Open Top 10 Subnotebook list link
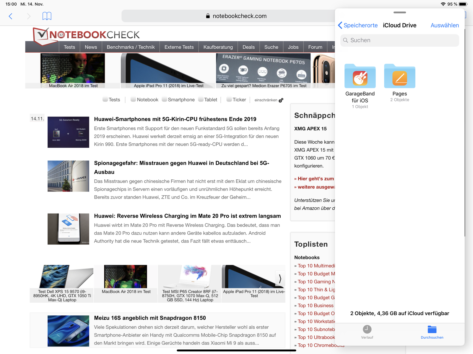 click(316, 330)
